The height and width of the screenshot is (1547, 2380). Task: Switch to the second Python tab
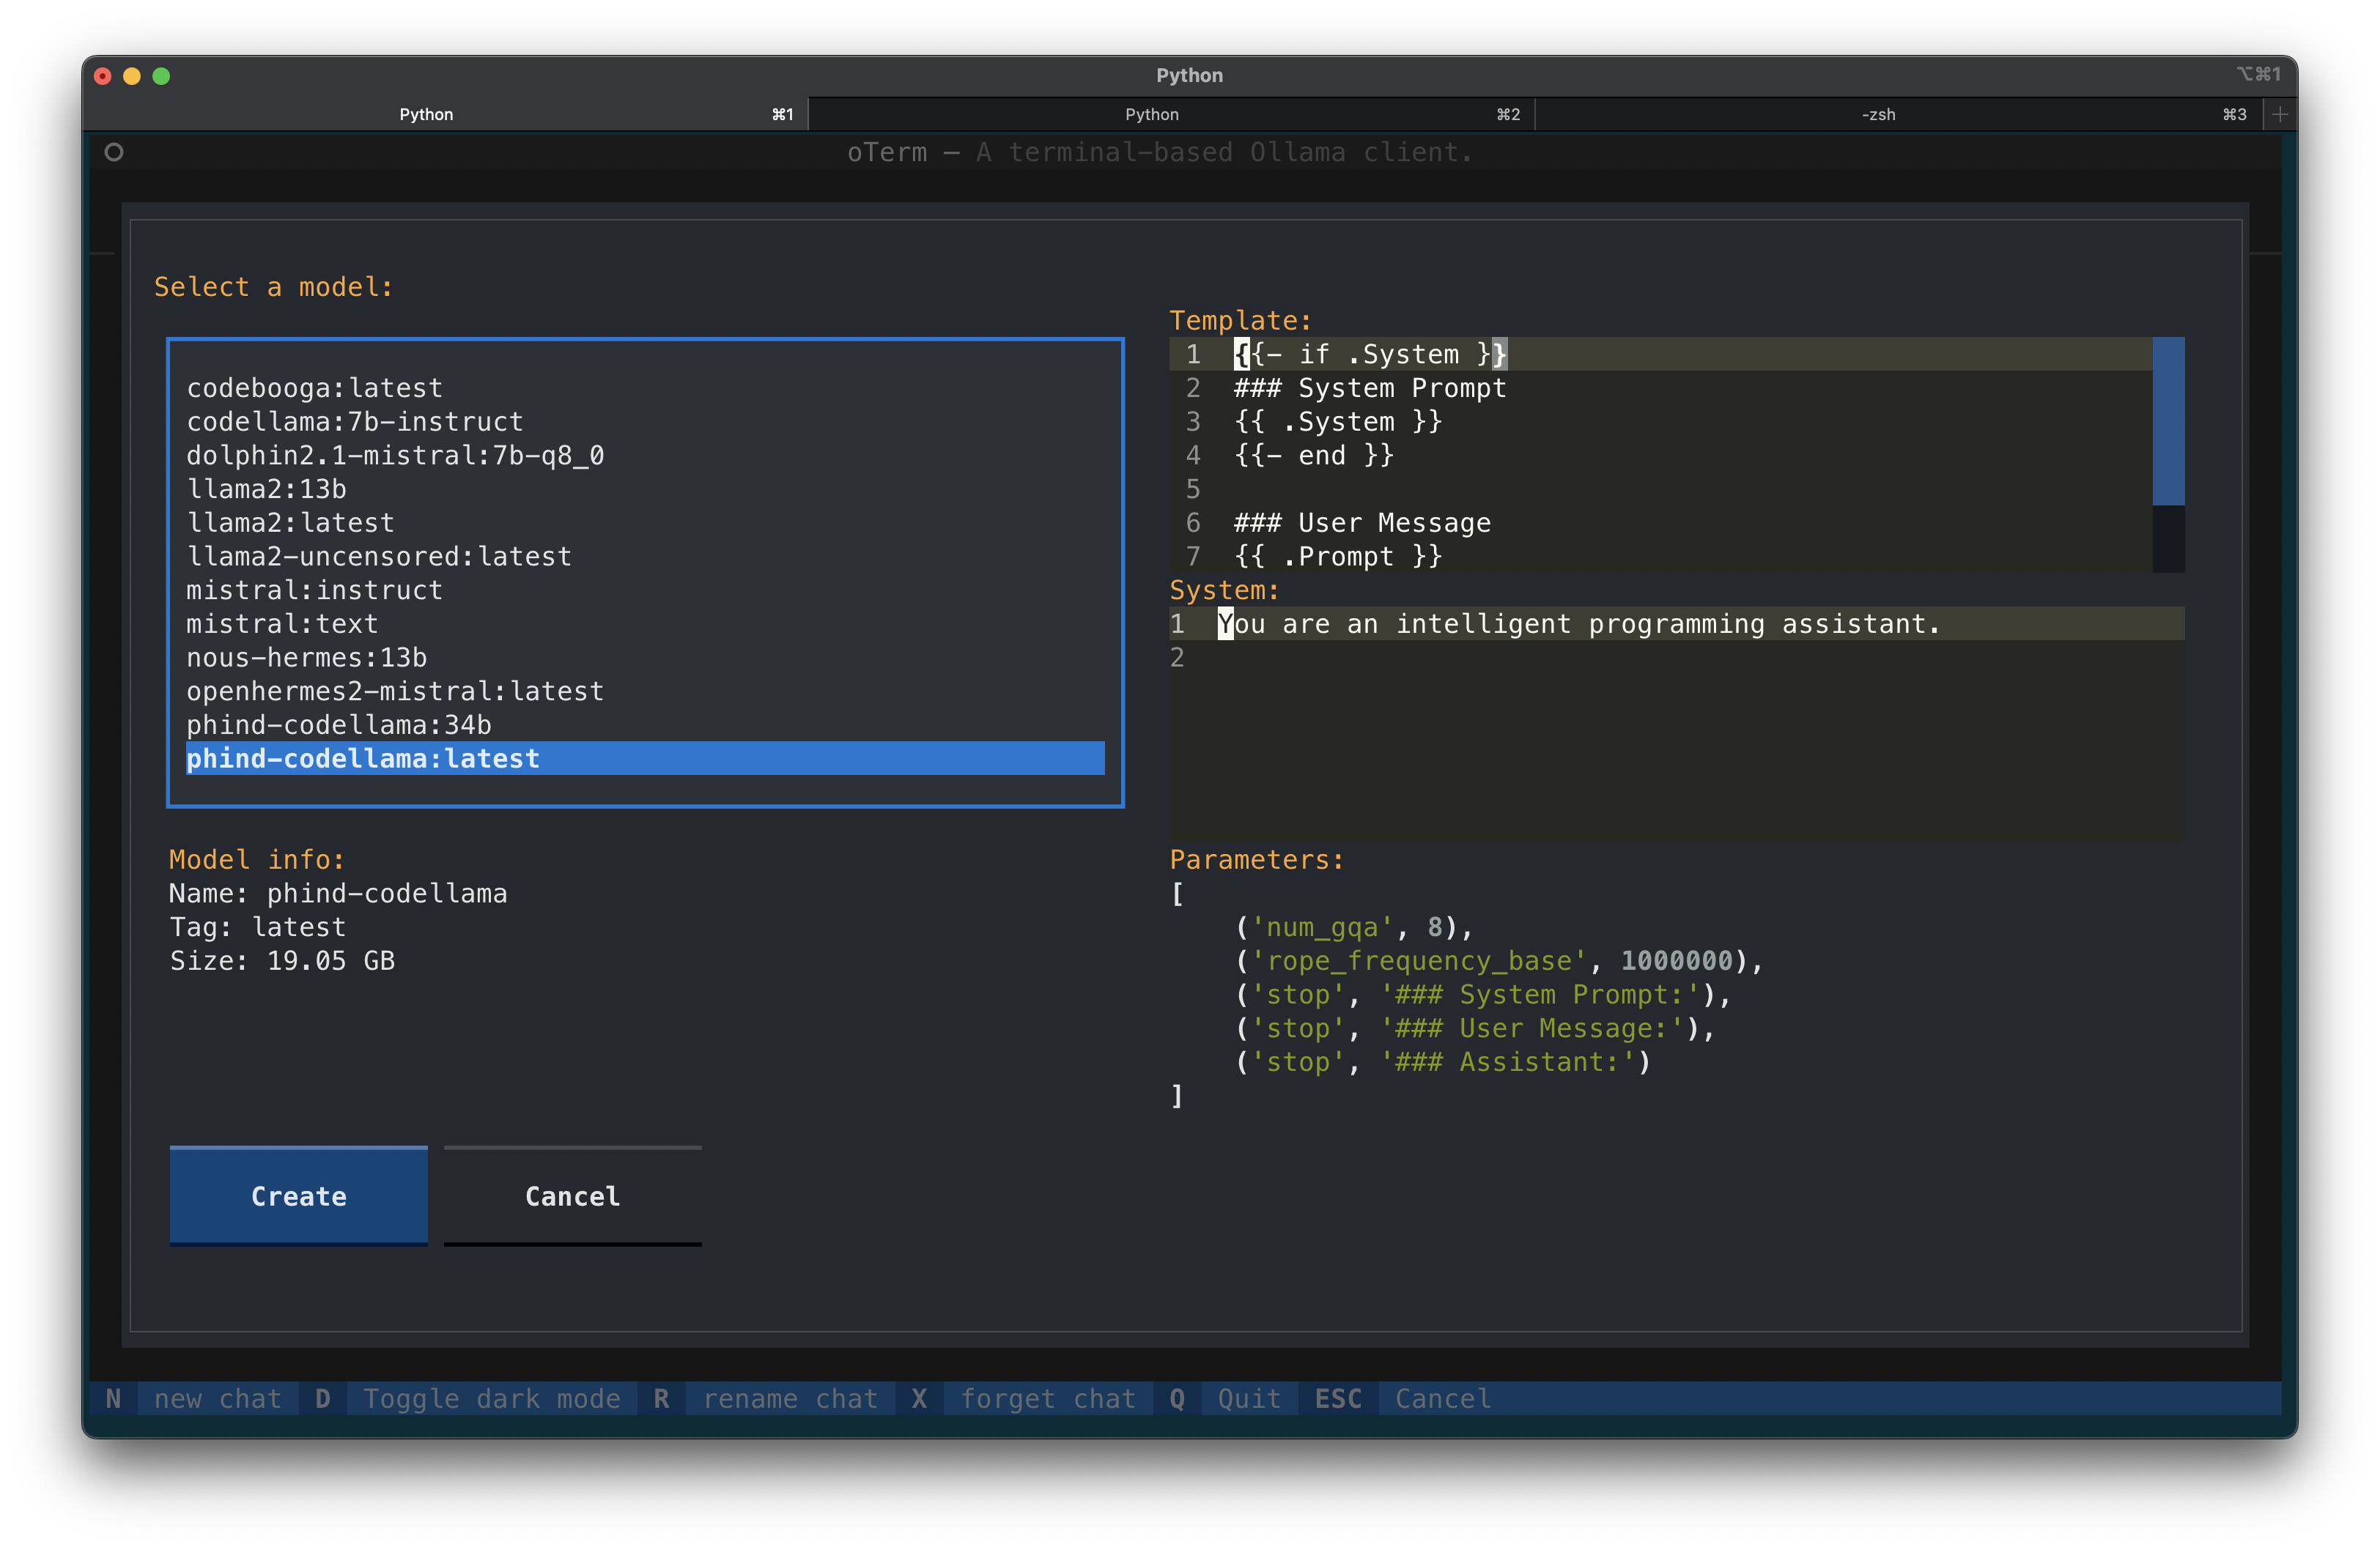pos(1151,114)
